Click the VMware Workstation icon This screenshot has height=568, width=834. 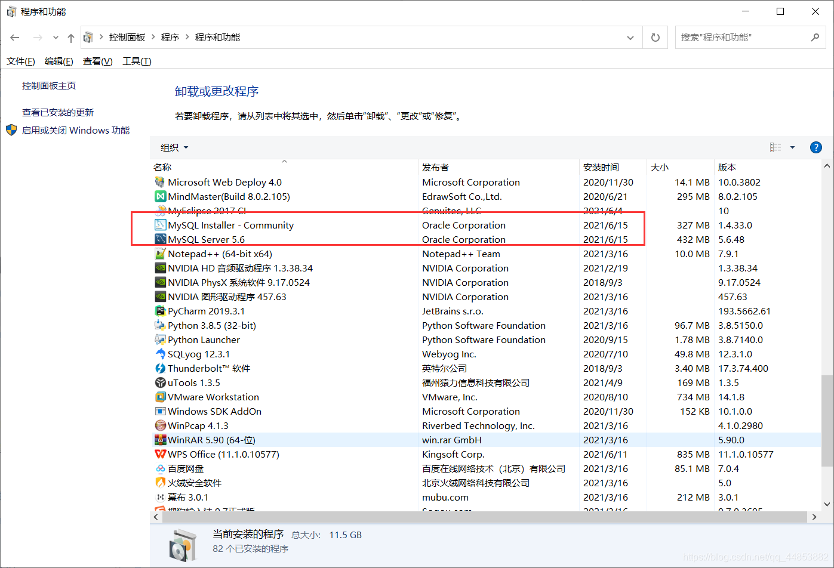pyautogui.click(x=160, y=397)
